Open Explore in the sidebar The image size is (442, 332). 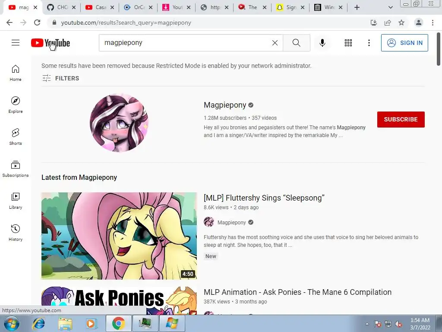click(x=16, y=105)
